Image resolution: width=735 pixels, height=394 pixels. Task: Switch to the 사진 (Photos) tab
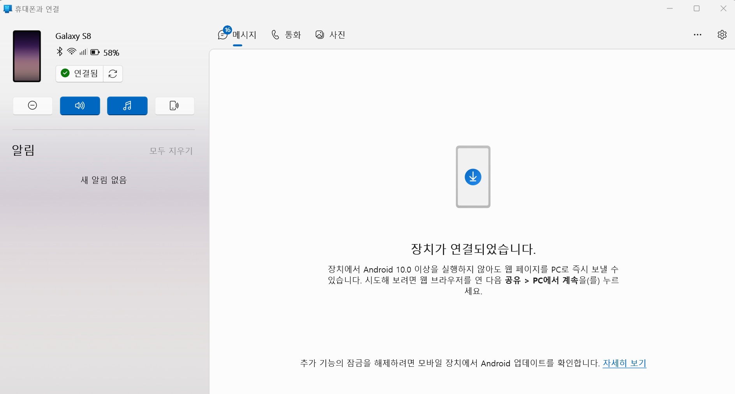click(x=330, y=35)
